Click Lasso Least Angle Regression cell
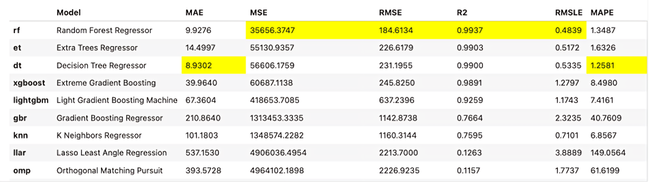Image resolution: width=649 pixels, height=183 pixels. 111,153
